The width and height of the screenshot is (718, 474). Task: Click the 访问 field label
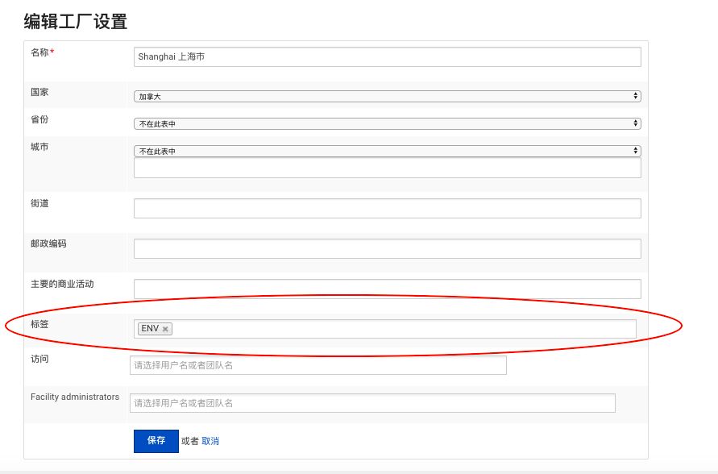39,359
